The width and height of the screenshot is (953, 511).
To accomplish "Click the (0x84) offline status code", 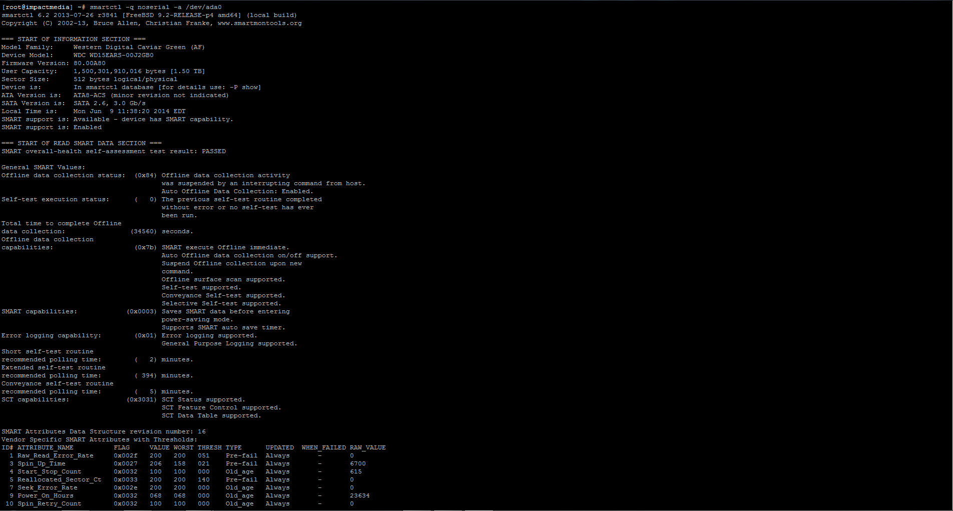I will coord(146,176).
